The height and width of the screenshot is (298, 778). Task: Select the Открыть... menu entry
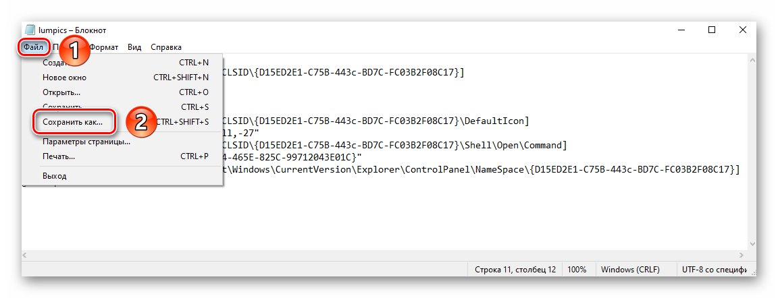click(61, 92)
